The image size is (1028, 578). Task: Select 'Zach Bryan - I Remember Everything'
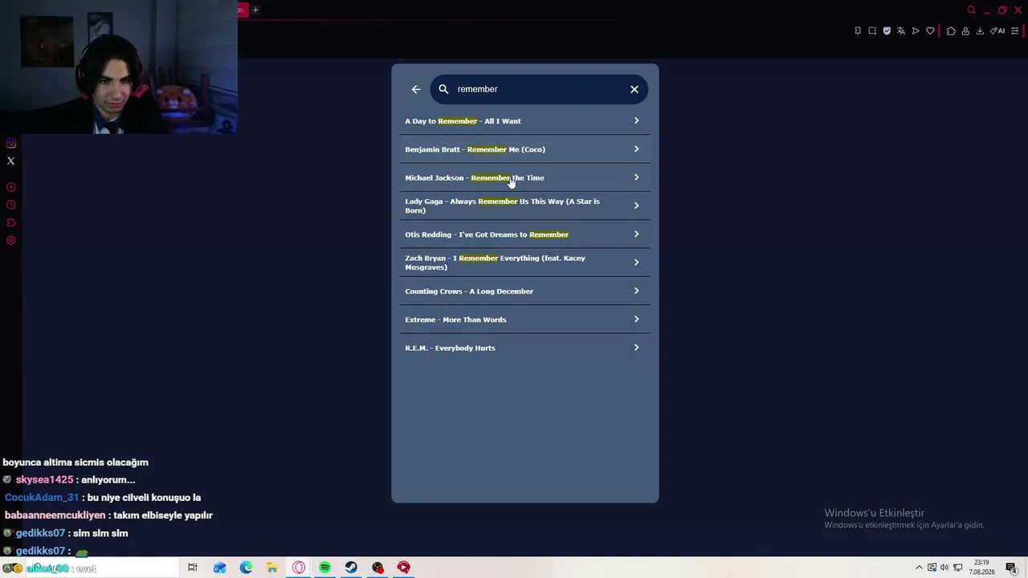525,263
